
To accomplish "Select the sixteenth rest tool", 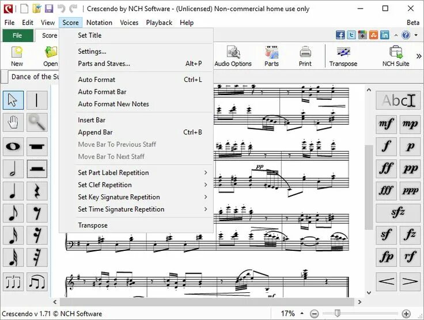I will point(37,235).
